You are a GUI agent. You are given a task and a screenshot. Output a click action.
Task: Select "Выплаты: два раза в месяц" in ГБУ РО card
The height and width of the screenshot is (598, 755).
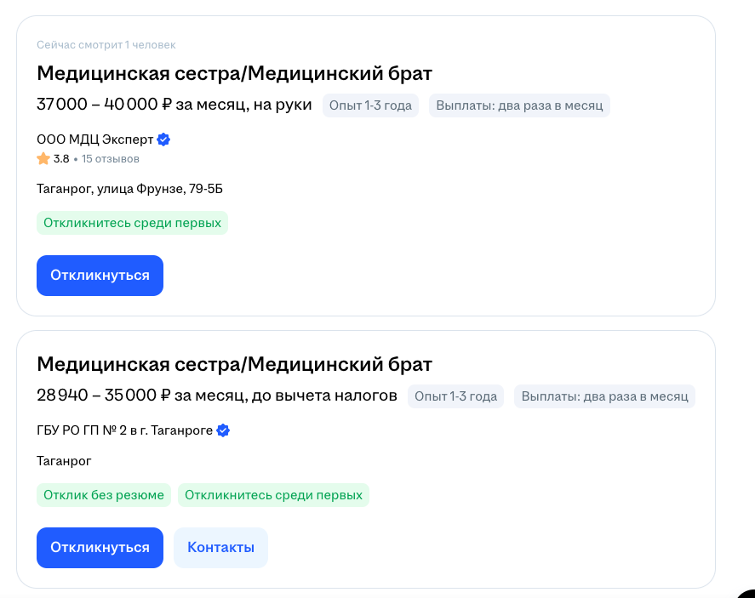pos(604,396)
